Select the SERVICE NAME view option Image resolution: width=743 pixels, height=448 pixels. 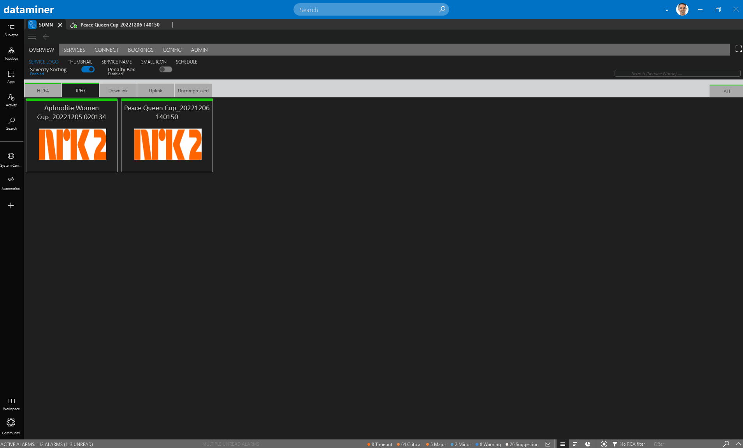click(x=117, y=62)
